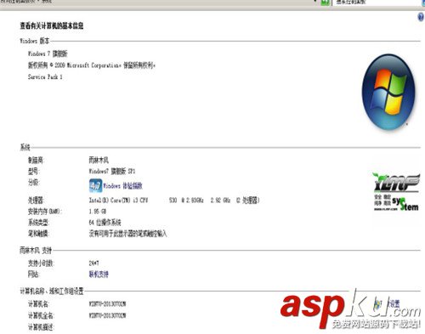425x334 pixels.
Task: Click the 型号 label
Action: coord(33,172)
